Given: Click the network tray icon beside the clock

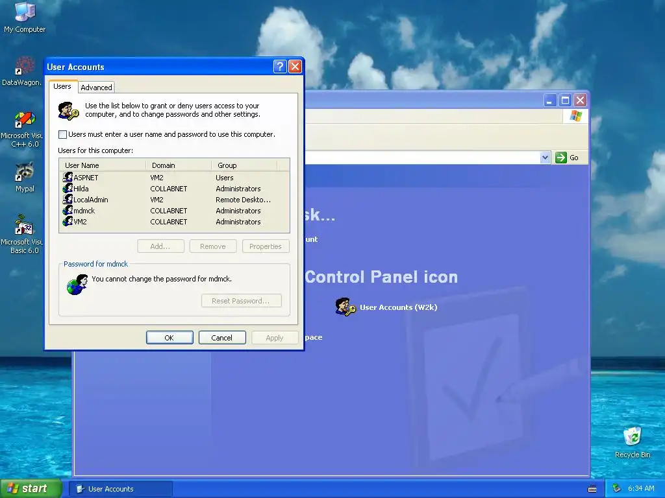Looking at the screenshot, I should point(617,489).
